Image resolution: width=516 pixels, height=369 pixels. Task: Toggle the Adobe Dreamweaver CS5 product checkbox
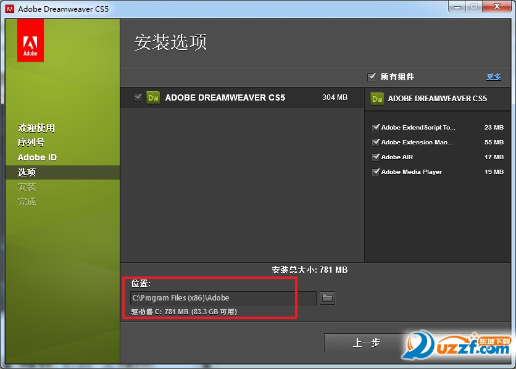[x=138, y=97]
